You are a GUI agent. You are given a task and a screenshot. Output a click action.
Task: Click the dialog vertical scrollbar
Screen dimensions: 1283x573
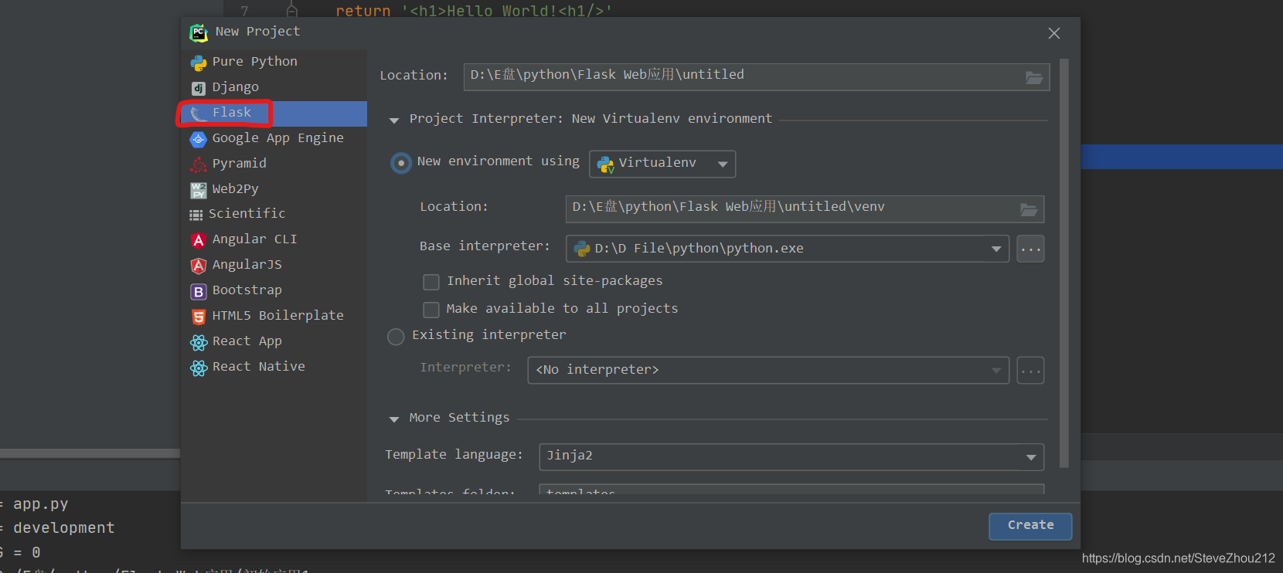tap(1064, 263)
